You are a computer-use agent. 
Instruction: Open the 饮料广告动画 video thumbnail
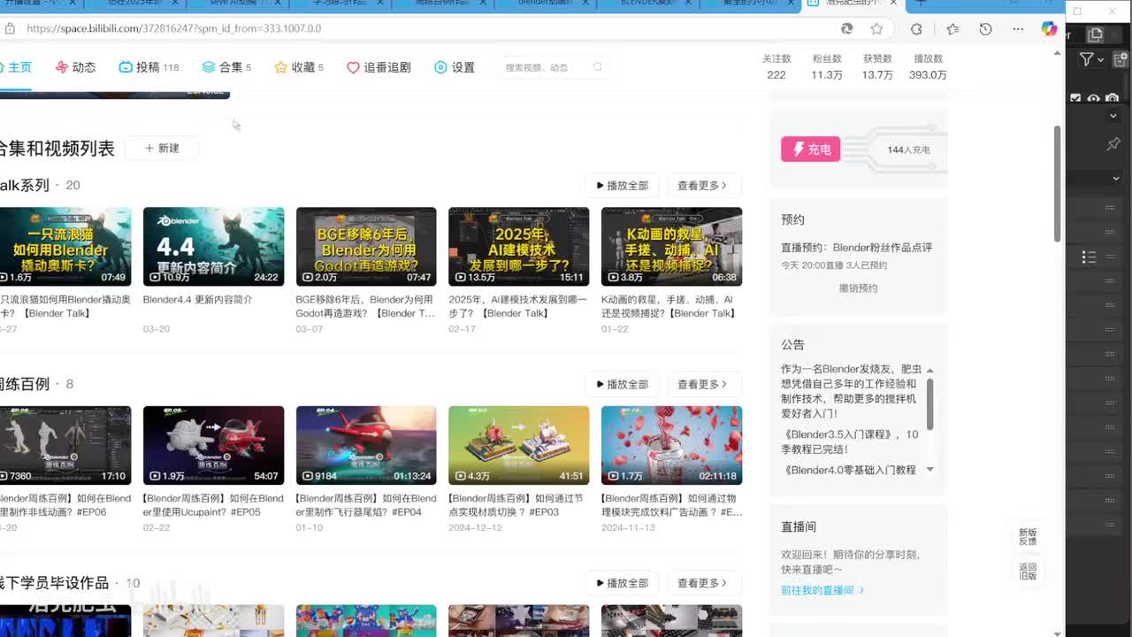click(671, 446)
